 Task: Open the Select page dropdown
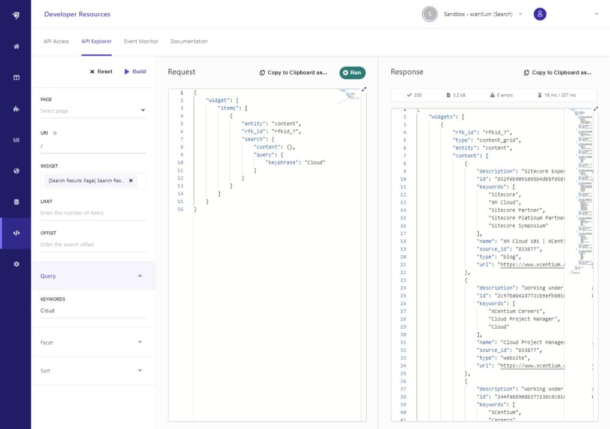93,111
